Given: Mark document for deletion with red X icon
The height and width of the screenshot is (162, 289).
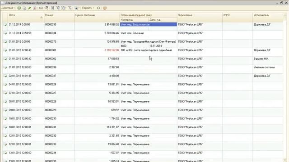Looking at the screenshot, I should [x=35, y=8].
